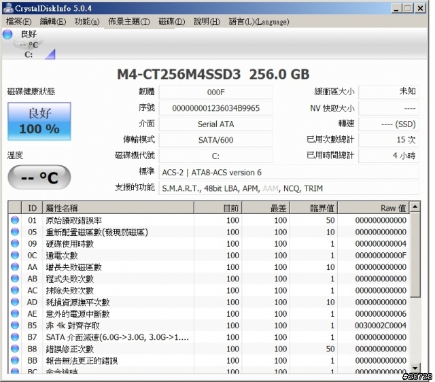Click the transfer mode field SATA/600

click(215, 140)
